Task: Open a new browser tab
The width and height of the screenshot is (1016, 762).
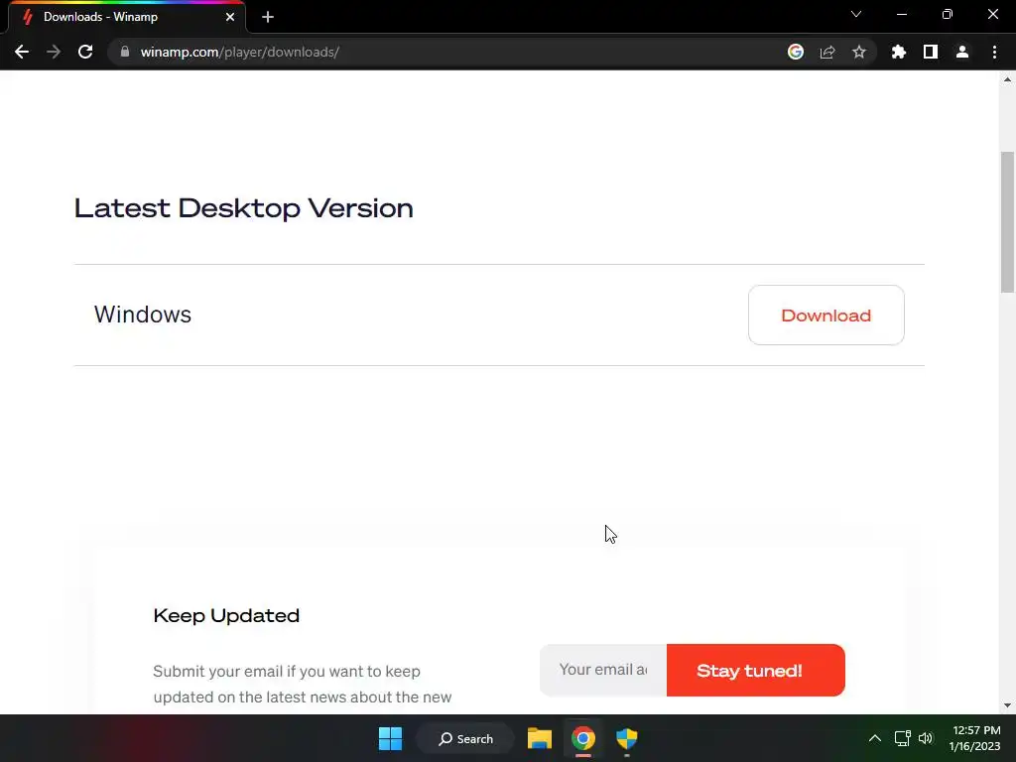Action: pyautogui.click(x=268, y=18)
